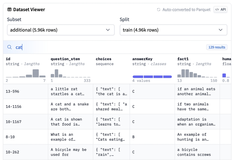Click the fact1 lengths histogram
This screenshot has height=160, width=235.
point(197,73)
